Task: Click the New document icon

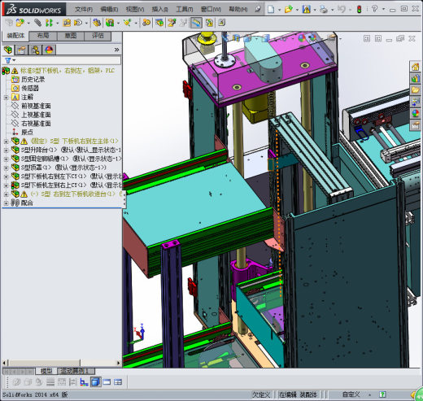Action: pos(271,9)
